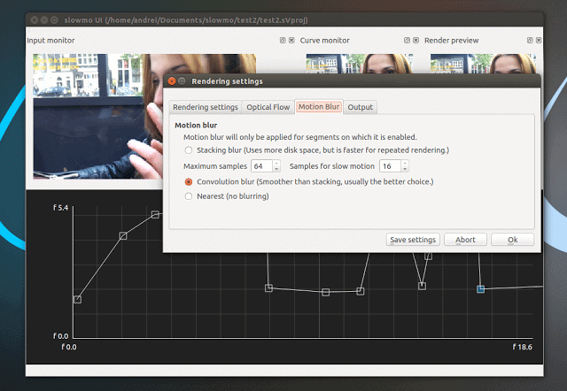
Task: Select the blue highlighted curve node
Action: pos(480,289)
